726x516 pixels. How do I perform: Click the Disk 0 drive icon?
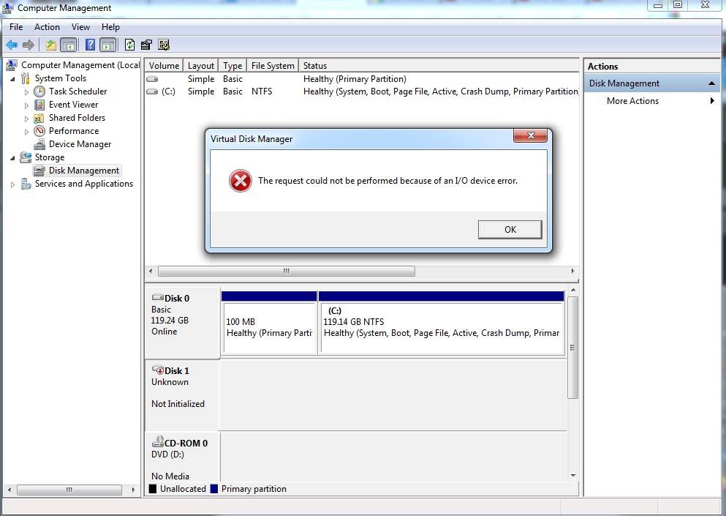point(158,298)
